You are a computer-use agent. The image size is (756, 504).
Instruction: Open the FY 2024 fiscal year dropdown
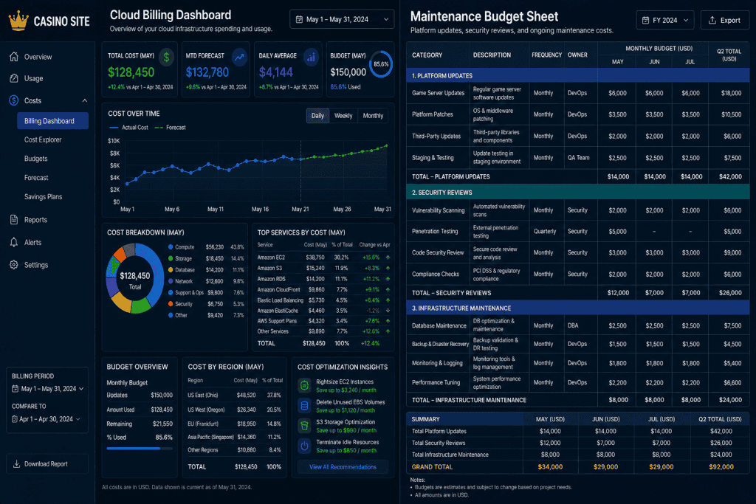665,20
